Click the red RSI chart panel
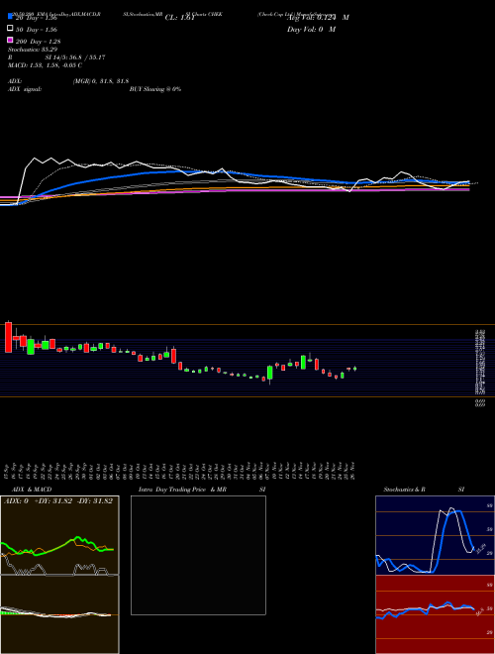The height and width of the screenshot is (654, 495). (435, 614)
